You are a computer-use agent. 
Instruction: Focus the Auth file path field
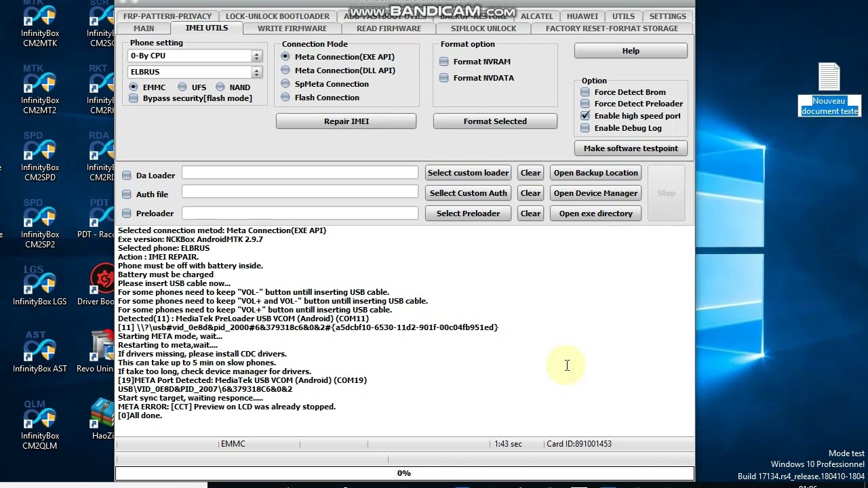[x=300, y=192]
